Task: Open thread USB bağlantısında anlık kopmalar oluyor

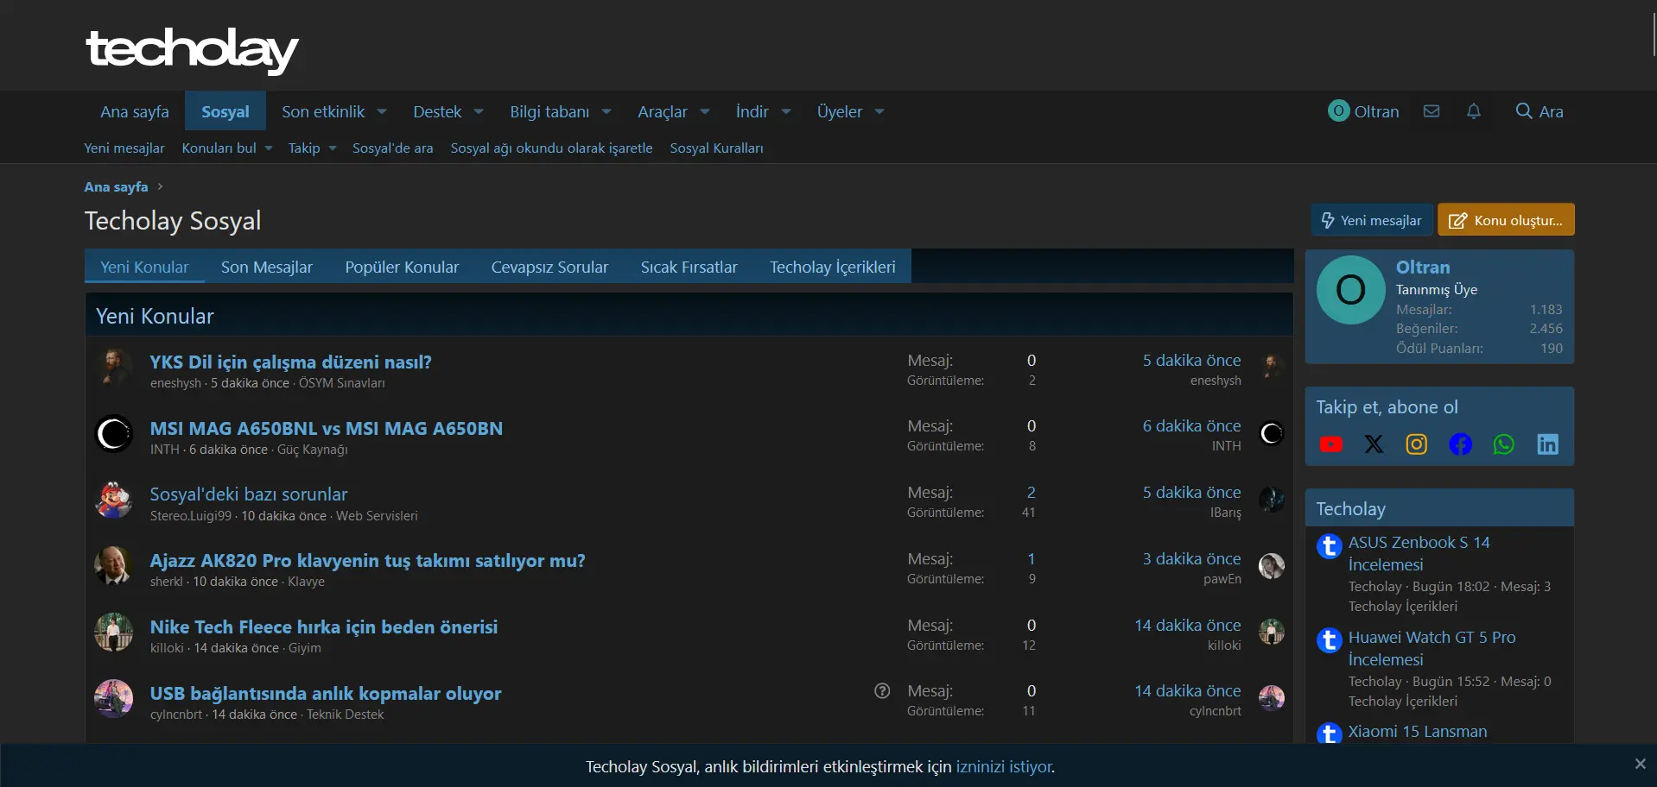Action: (x=326, y=694)
